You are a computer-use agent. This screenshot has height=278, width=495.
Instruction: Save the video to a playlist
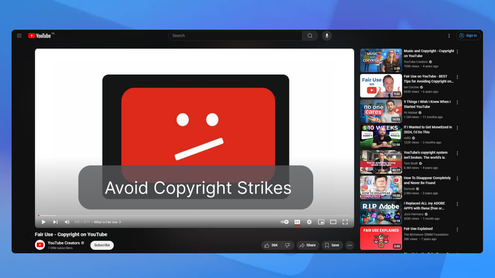coord(332,245)
